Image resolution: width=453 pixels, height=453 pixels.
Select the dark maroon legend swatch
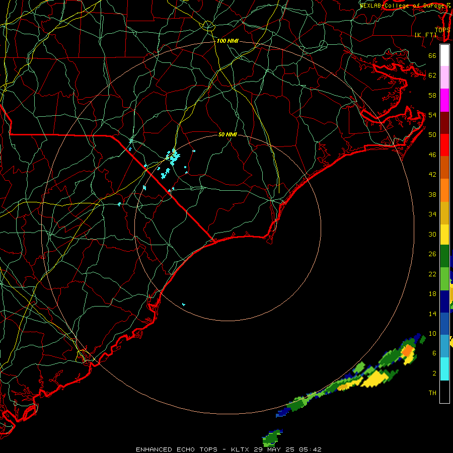444,123
